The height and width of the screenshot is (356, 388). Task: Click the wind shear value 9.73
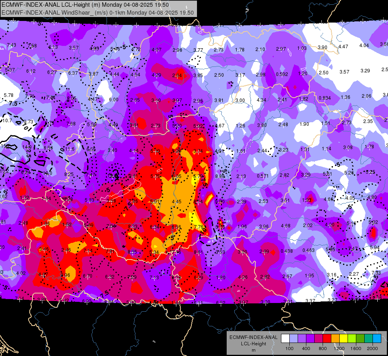point(28,122)
